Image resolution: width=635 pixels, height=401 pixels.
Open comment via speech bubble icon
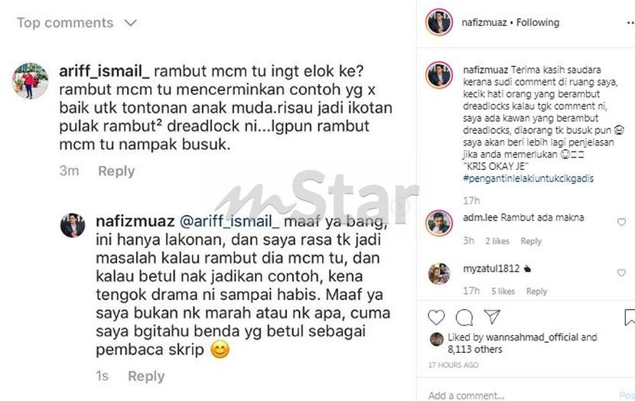(464, 318)
